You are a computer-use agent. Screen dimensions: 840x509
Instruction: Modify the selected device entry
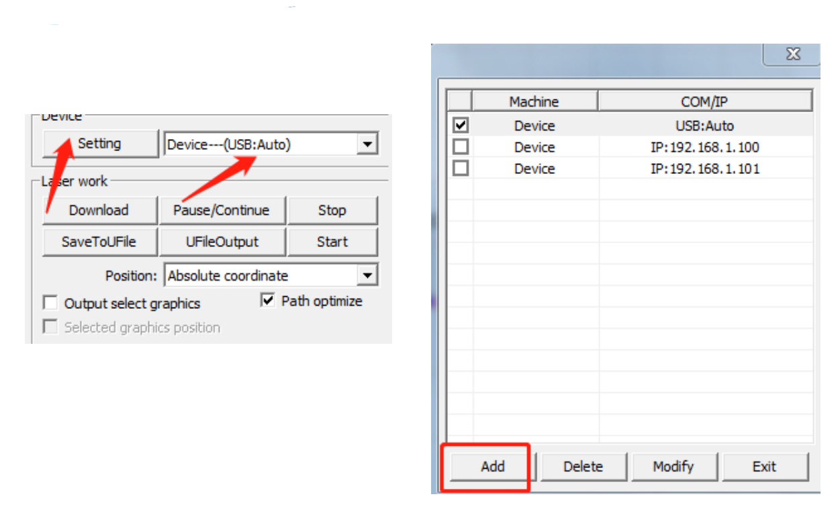pyautogui.click(x=673, y=467)
